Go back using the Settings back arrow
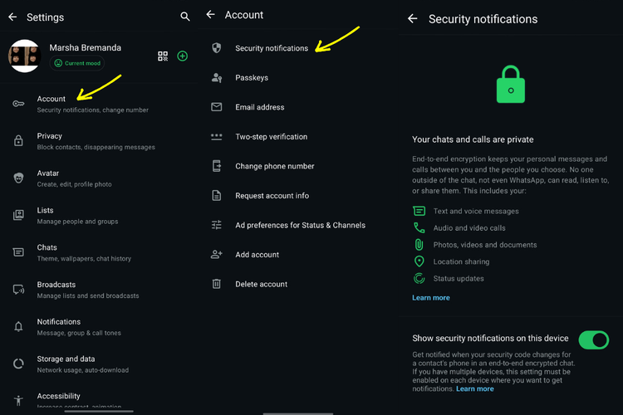Image resolution: width=623 pixels, height=415 pixels. (x=12, y=17)
